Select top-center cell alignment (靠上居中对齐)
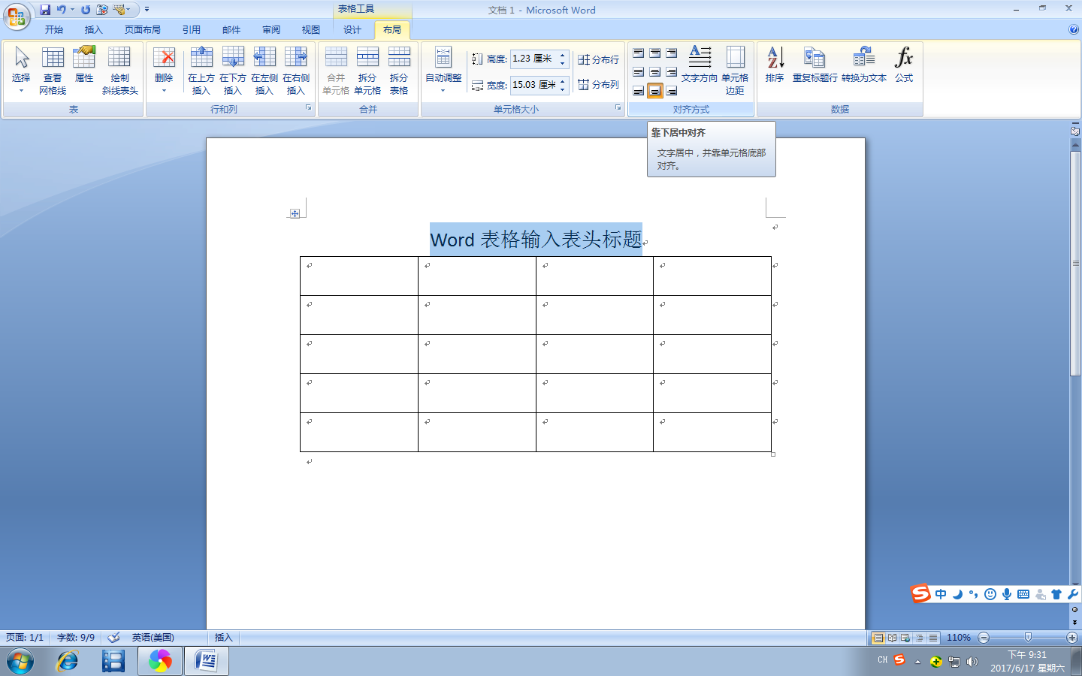The image size is (1082, 676). 655,53
